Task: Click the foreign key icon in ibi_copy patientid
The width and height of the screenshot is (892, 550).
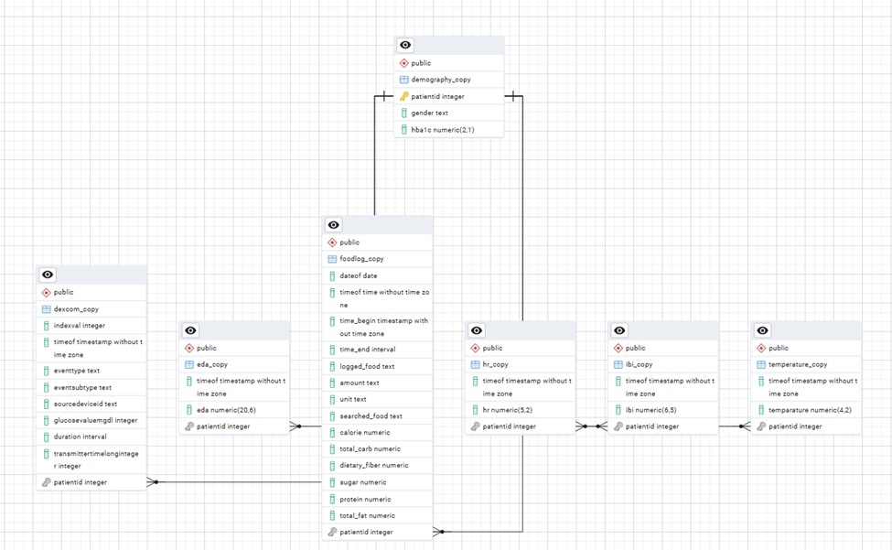Action: [x=618, y=426]
